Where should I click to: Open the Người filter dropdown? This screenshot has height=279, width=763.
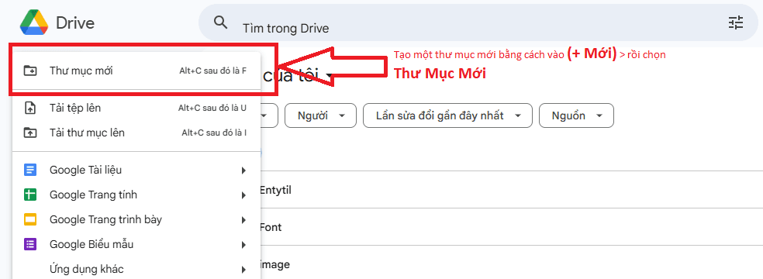(321, 115)
